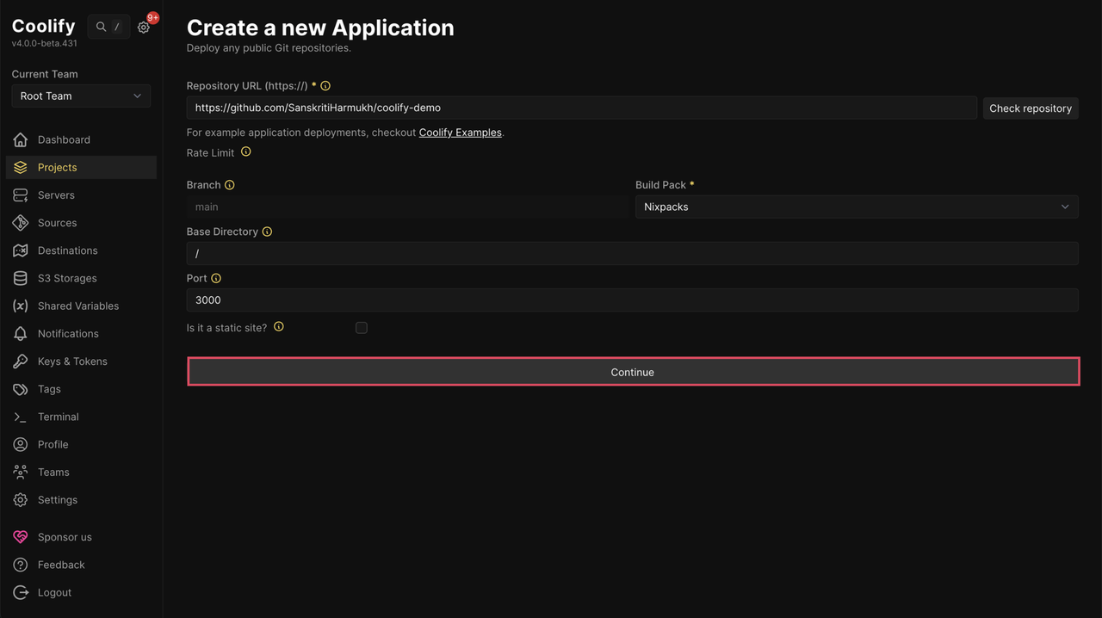
Task: Open the Terminal menu entry
Action: click(x=81, y=417)
